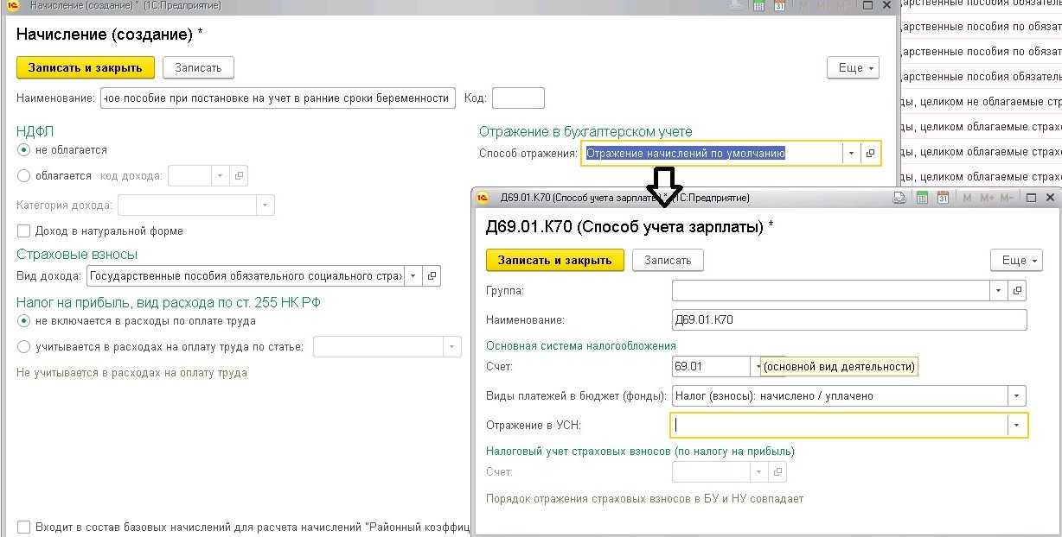Expand the Вид дохода dropdown arrow
Image resolution: width=1062 pixels, height=537 pixels.
coord(413,276)
